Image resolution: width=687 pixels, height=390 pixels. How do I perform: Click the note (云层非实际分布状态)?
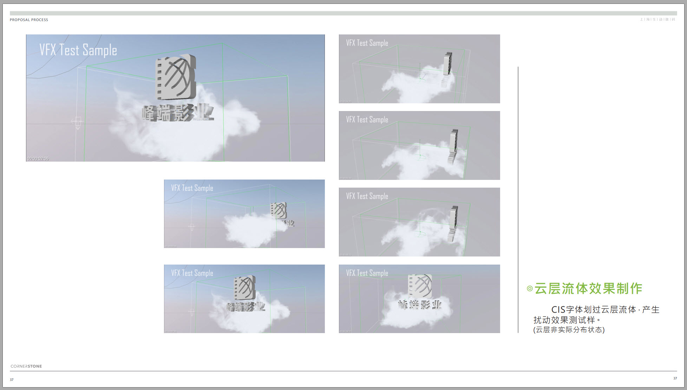pos(569,330)
